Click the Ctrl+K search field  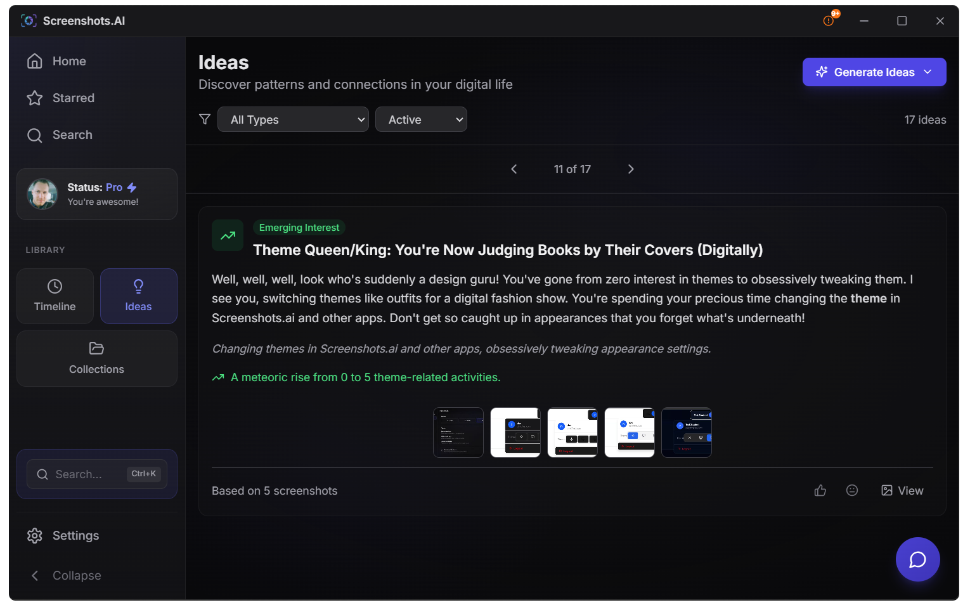tap(96, 474)
